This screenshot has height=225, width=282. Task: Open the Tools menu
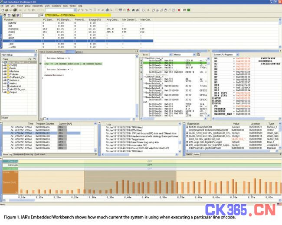[65, 6]
